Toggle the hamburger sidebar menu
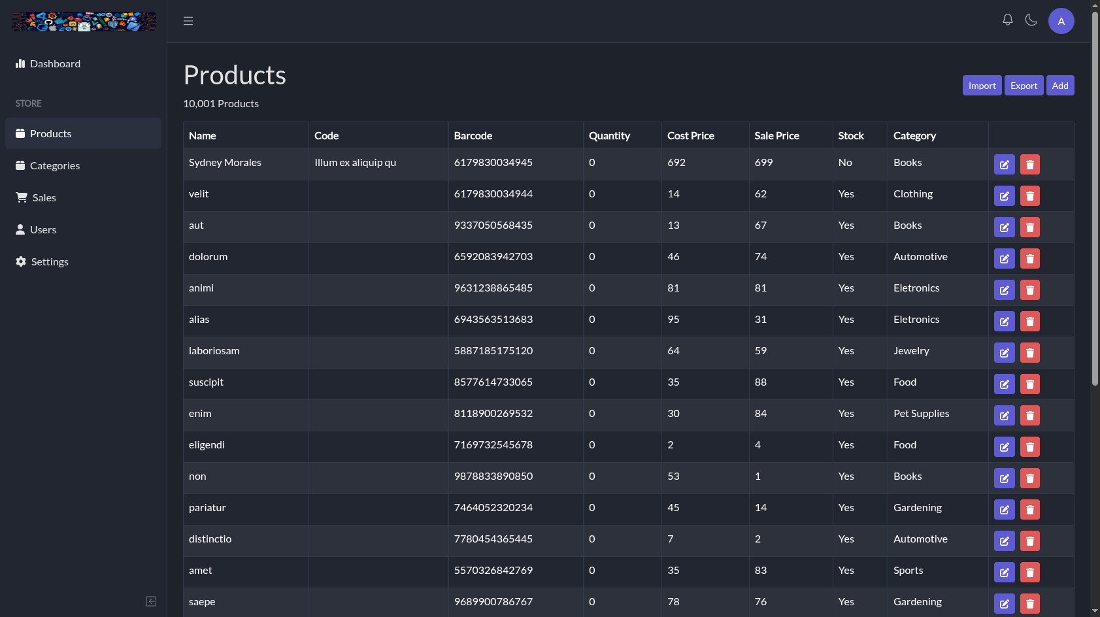1100x617 pixels. point(188,21)
